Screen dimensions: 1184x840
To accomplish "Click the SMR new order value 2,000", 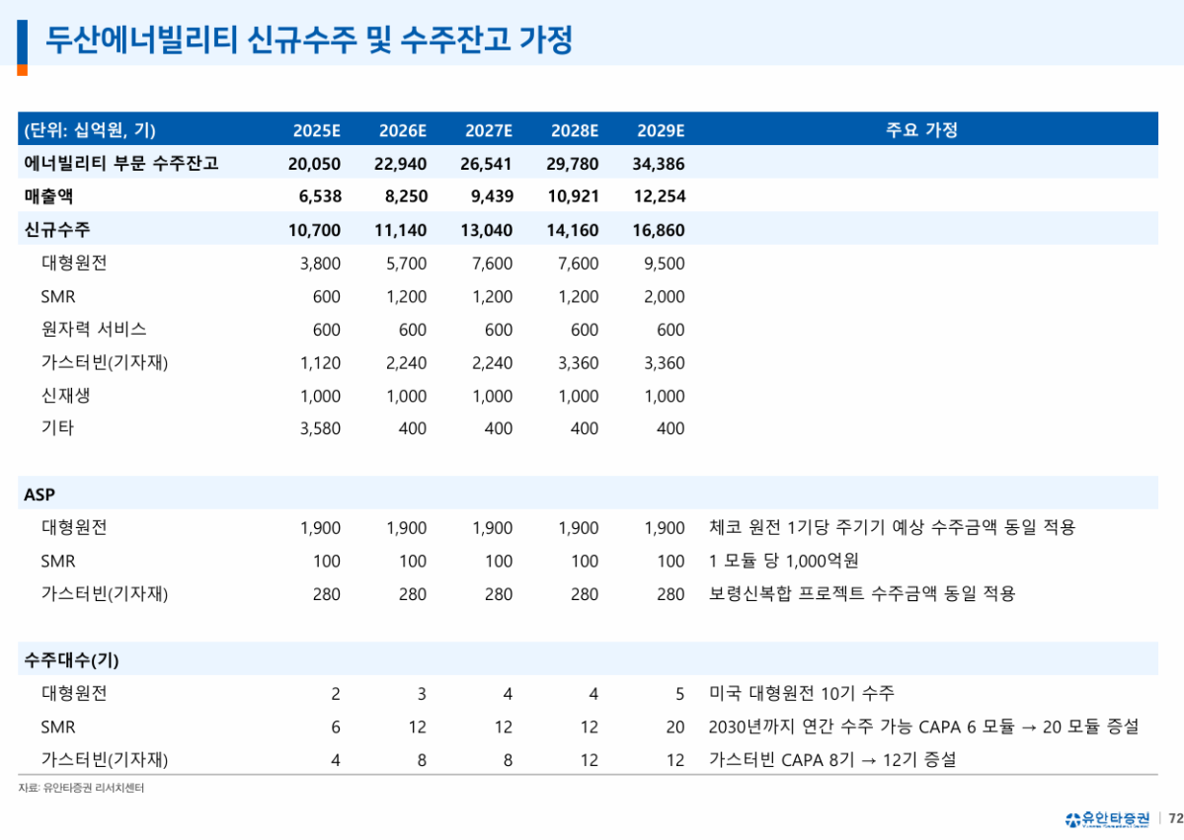I will click(665, 296).
